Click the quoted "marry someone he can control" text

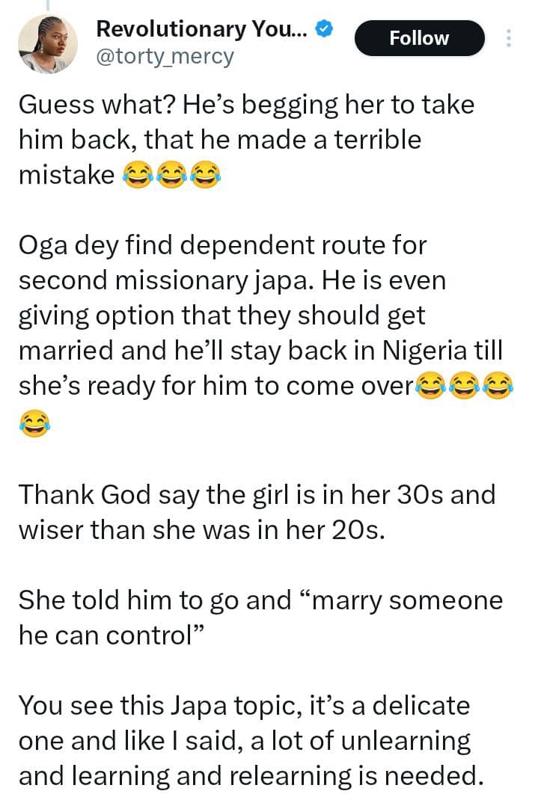[261, 618]
